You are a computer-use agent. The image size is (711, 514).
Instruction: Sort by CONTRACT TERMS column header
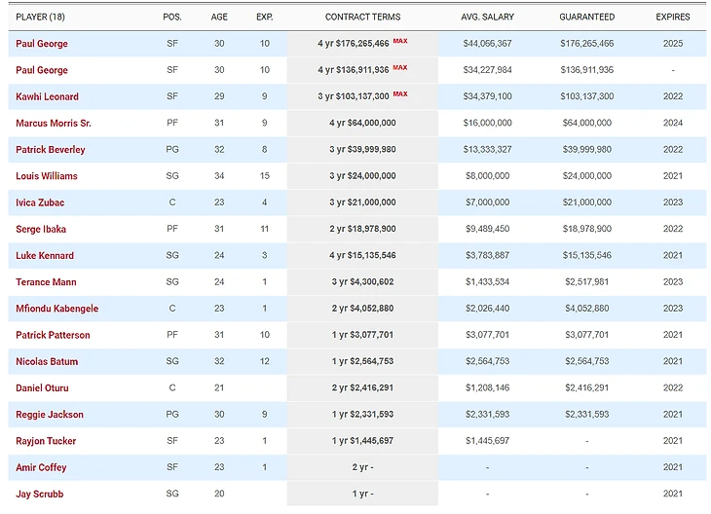[x=362, y=18]
